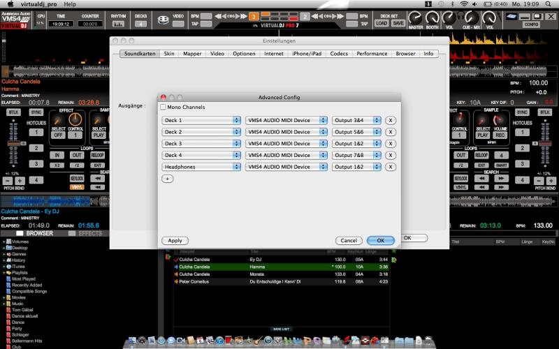Select Peter Cornelius track row

click(x=282, y=281)
